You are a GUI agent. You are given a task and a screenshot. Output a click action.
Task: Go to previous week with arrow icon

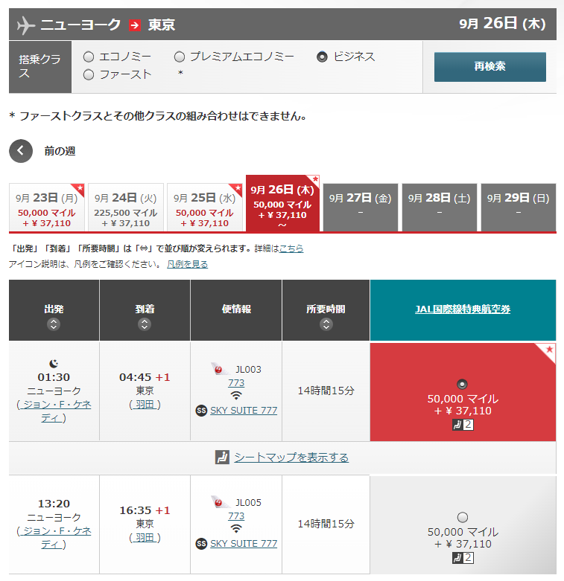(x=21, y=151)
